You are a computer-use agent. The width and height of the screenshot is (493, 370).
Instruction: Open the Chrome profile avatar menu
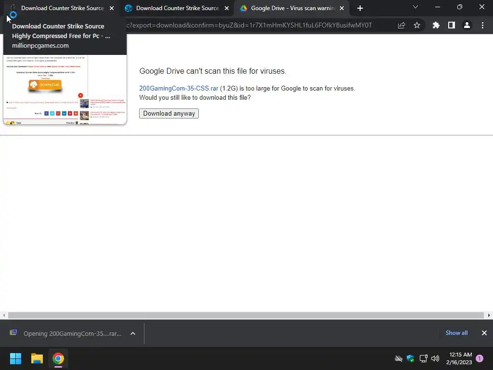click(x=467, y=25)
